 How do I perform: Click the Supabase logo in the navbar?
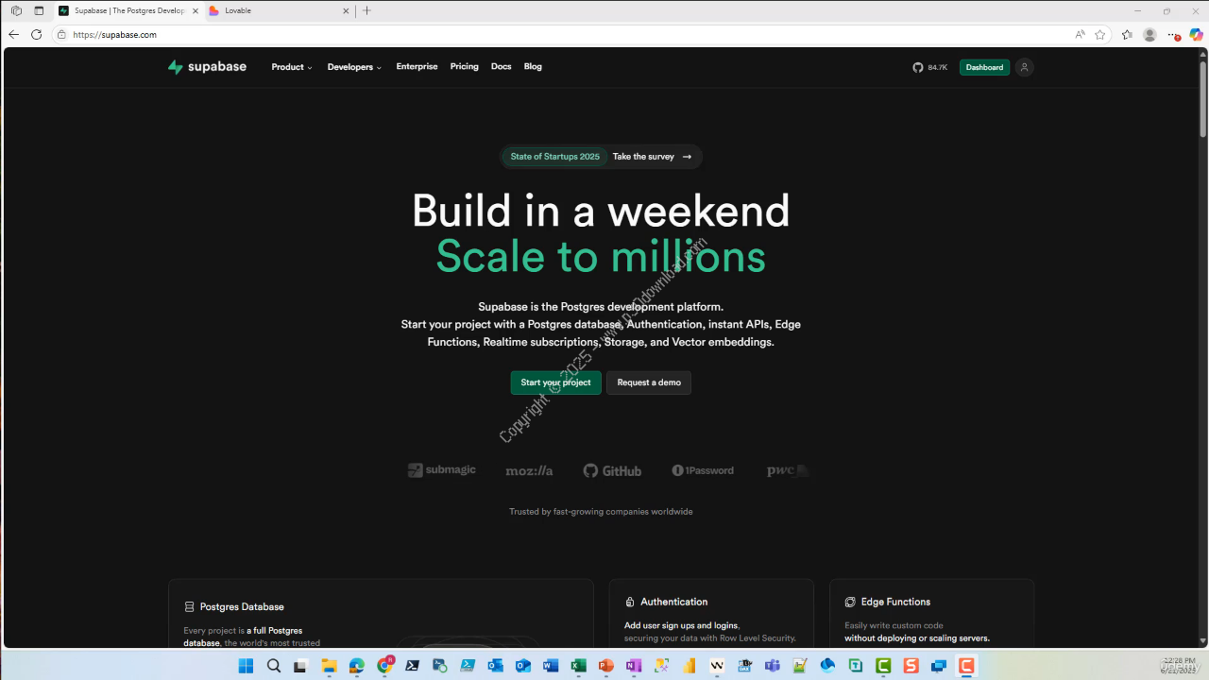pyautogui.click(x=207, y=67)
